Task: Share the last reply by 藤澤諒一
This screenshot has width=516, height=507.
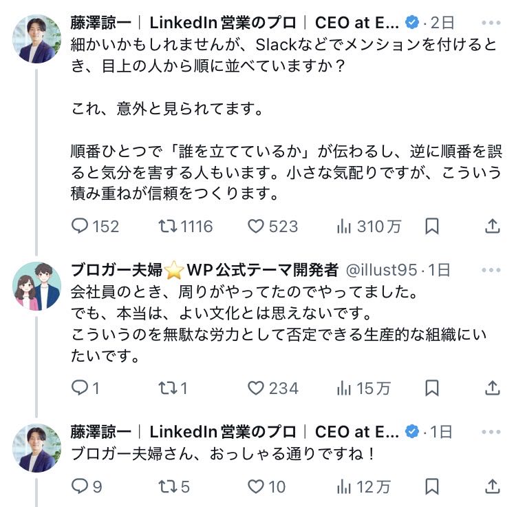Action: tap(493, 487)
